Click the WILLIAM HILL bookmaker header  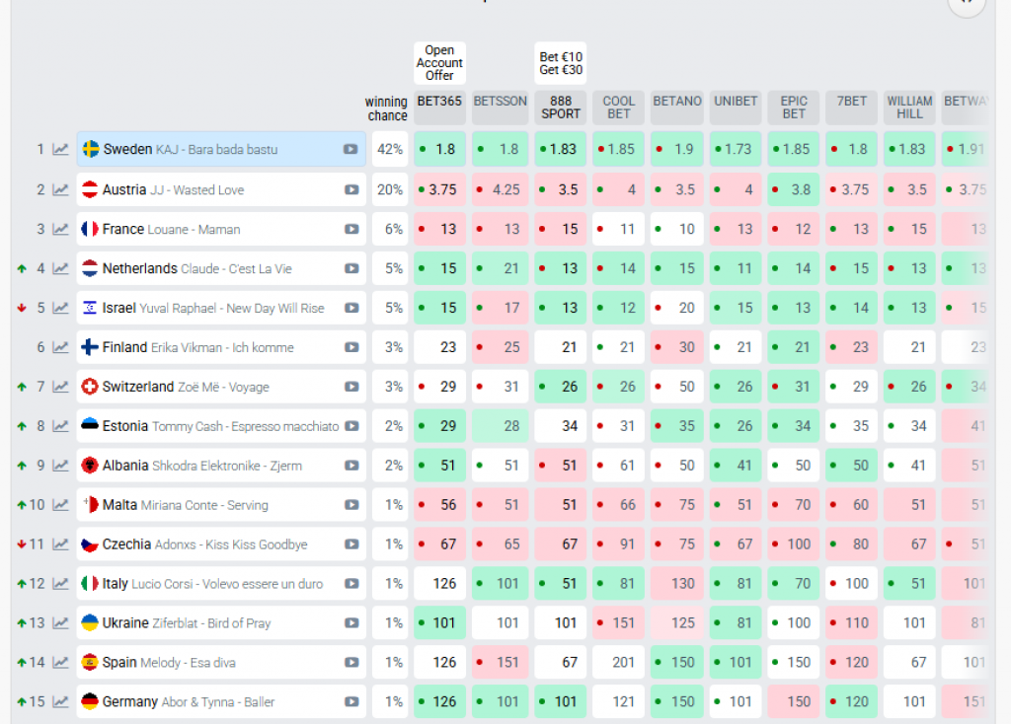click(x=909, y=108)
